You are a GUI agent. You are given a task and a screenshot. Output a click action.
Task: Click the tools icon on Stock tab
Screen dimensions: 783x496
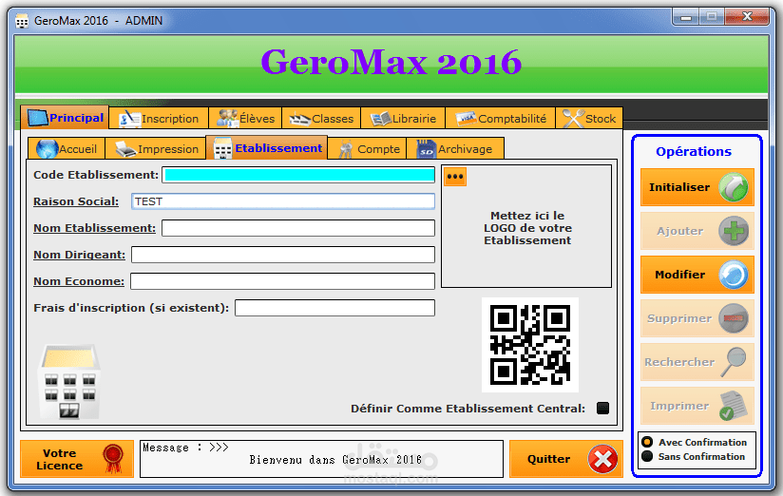click(573, 119)
